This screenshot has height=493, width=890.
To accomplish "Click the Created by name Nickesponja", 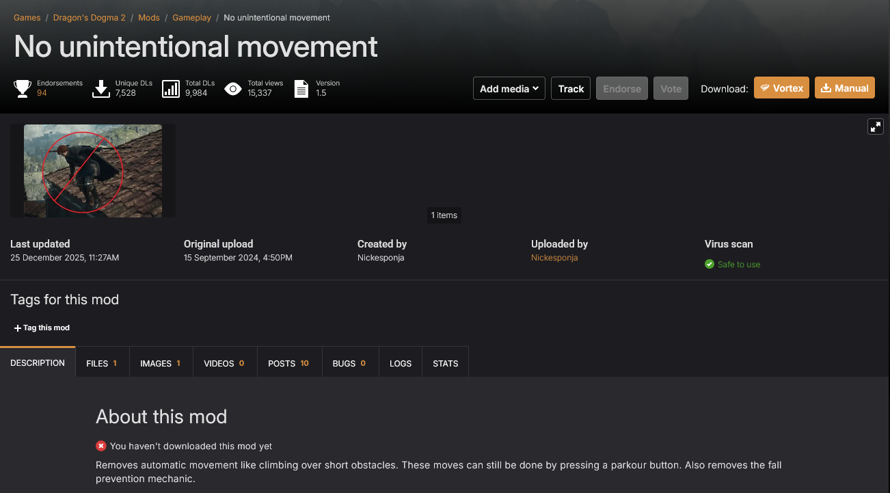I will (x=381, y=258).
